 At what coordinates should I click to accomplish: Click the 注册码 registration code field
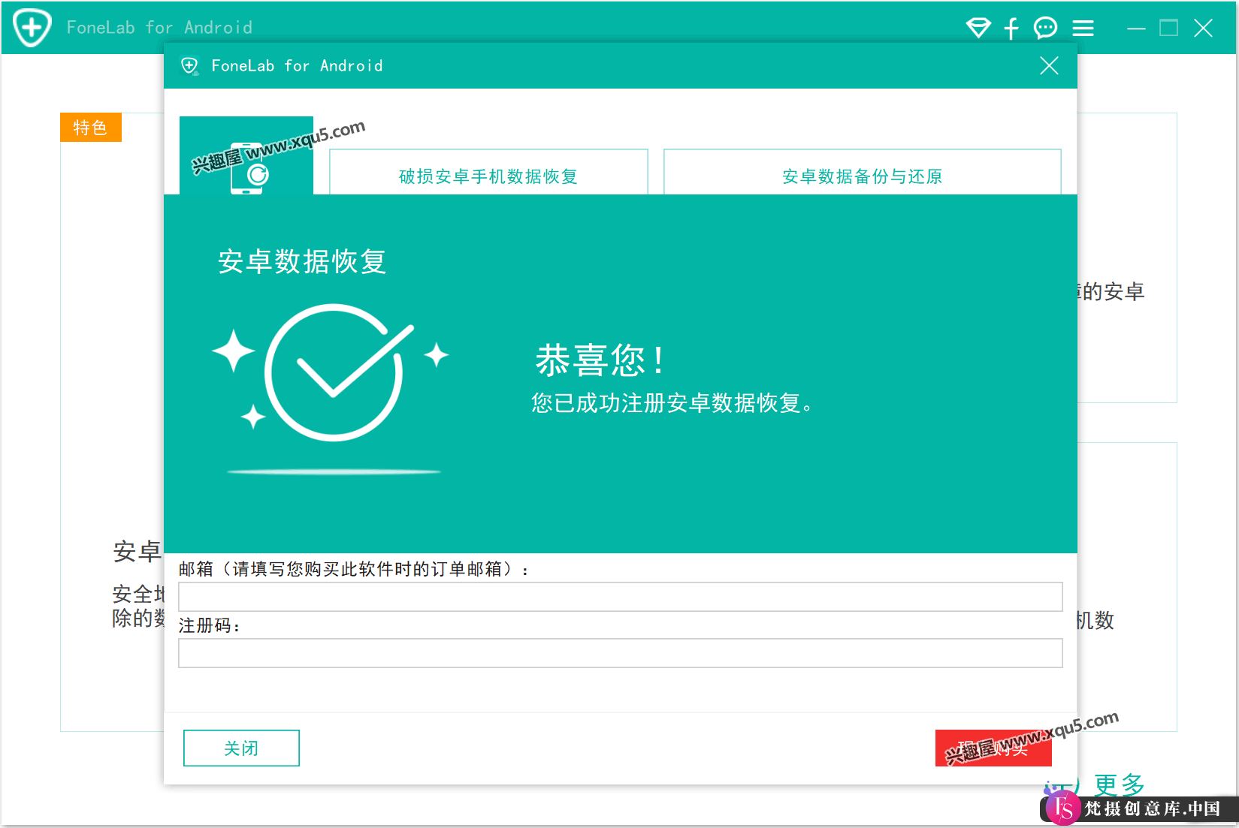pos(620,653)
